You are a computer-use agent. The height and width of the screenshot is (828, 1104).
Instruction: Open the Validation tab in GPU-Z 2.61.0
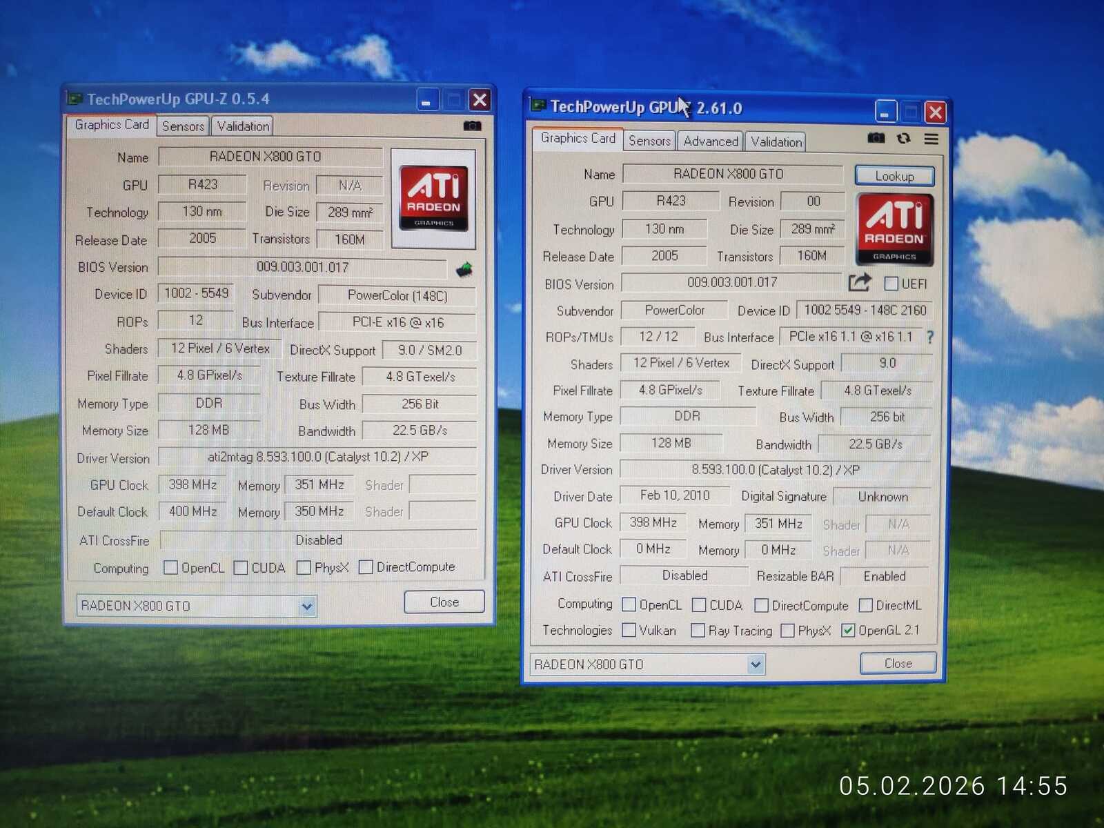[776, 142]
